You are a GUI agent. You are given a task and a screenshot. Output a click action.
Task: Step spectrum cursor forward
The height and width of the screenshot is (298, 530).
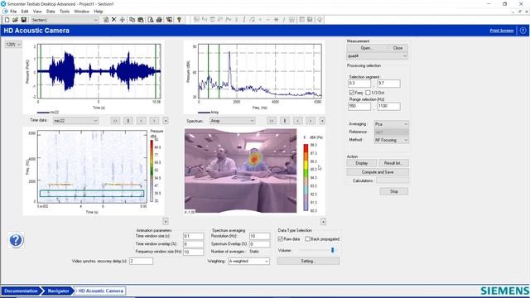pos(311,121)
